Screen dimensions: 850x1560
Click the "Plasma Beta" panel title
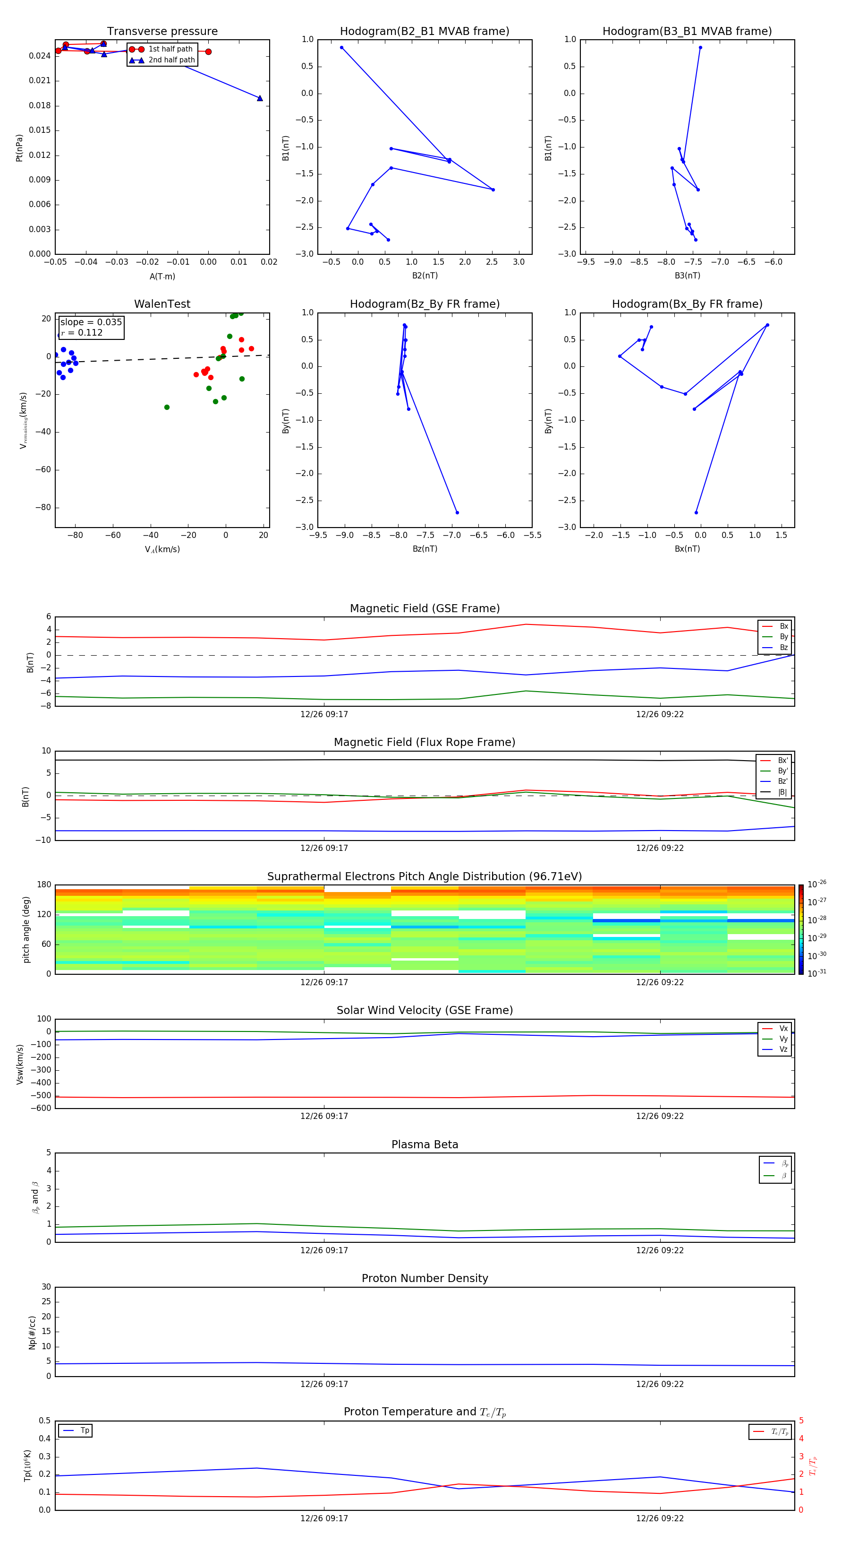[425, 1145]
